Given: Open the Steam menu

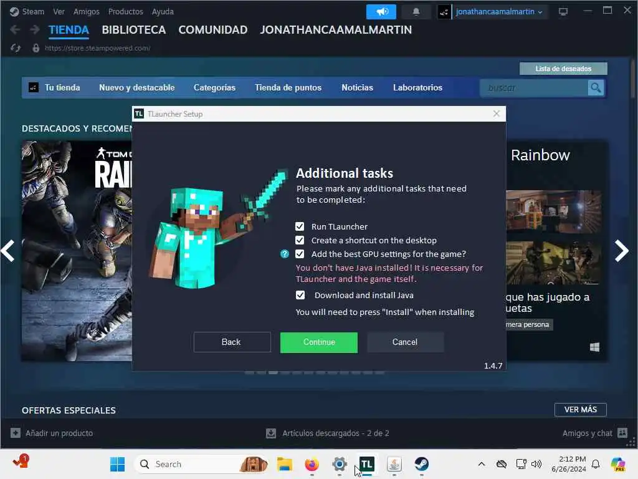Looking at the screenshot, I should pos(33,11).
